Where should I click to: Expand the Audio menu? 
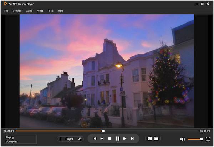click(29, 11)
